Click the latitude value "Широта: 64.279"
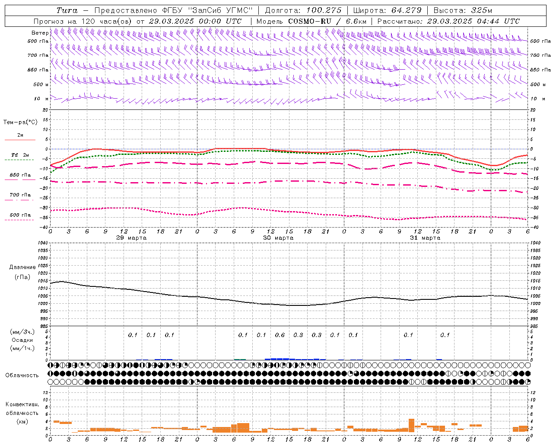The height and width of the screenshot is (443, 553). click(x=387, y=10)
